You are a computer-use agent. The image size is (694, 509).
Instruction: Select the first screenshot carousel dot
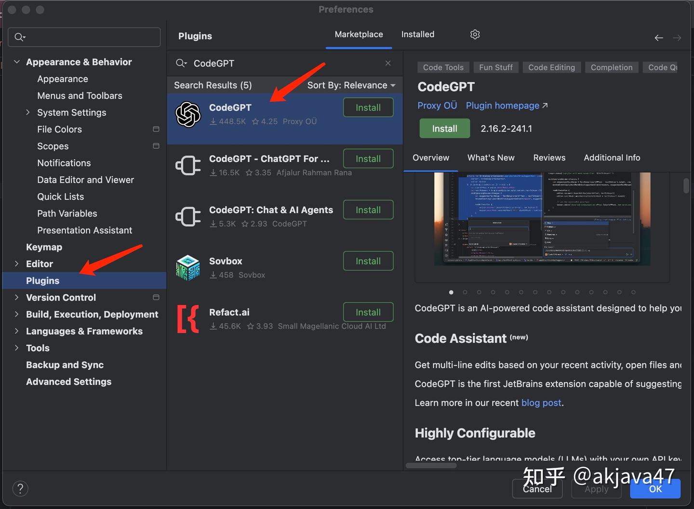[451, 292]
